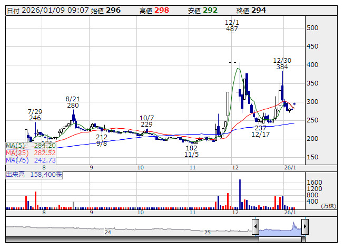Viewport: 344px width, 248px height.
Task: Click the bottom scrollbar thumb under overview
Action: coord(280,240)
